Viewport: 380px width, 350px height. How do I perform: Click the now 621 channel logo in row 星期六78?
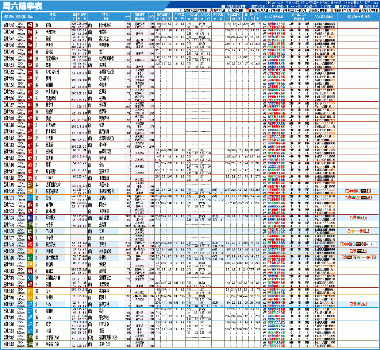click(x=361, y=244)
